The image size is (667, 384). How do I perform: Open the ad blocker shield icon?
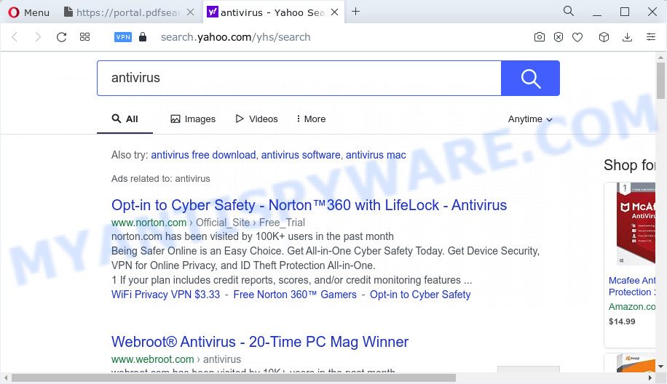click(x=559, y=37)
